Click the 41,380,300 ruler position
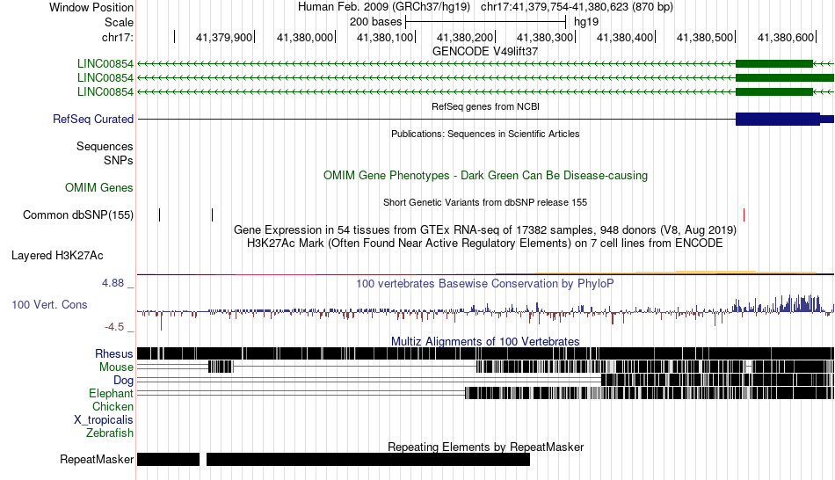Screen dimensions: 835x480 [546, 37]
